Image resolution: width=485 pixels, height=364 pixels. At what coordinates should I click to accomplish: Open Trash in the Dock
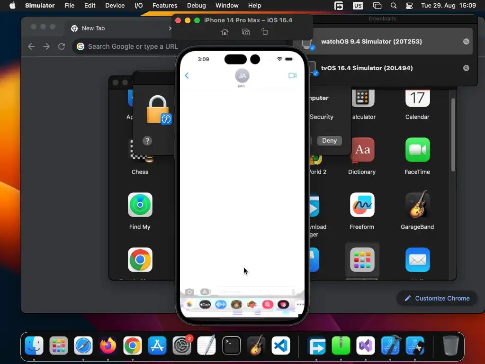[x=451, y=346]
